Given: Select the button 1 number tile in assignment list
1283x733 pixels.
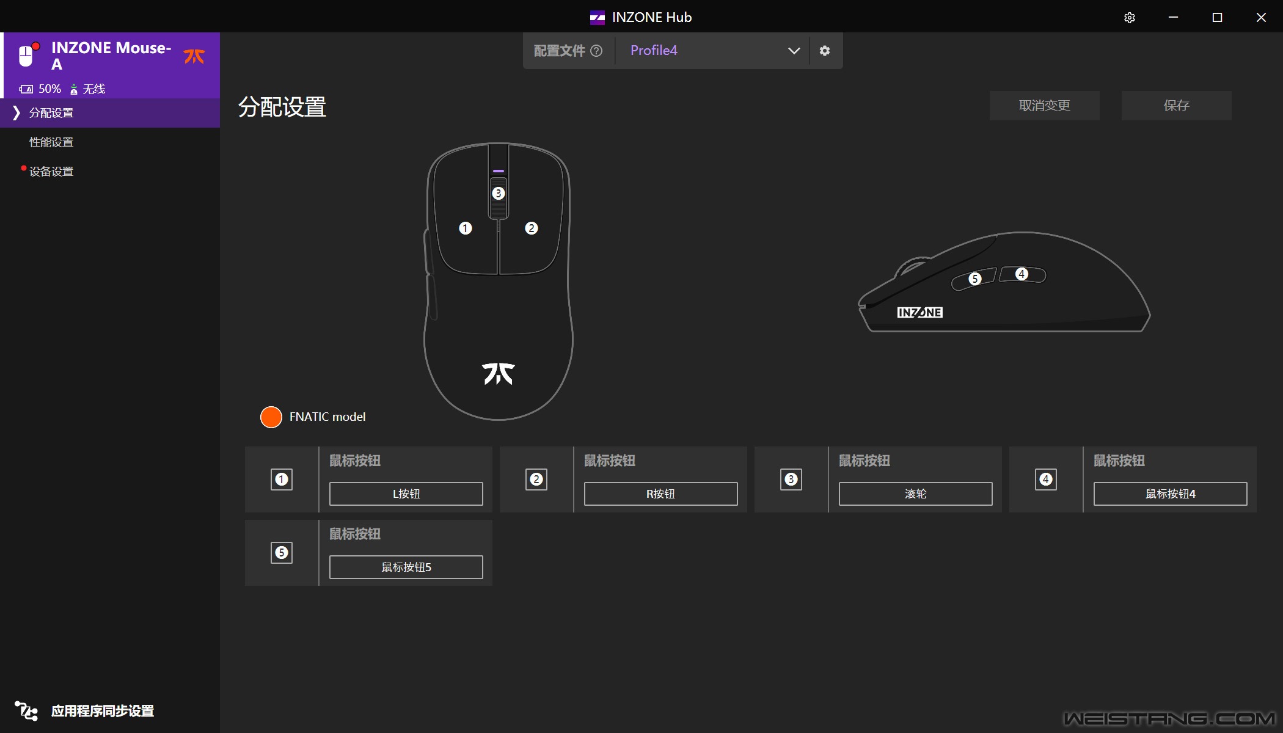Looking at the screenshot, I should coord(282,480).
